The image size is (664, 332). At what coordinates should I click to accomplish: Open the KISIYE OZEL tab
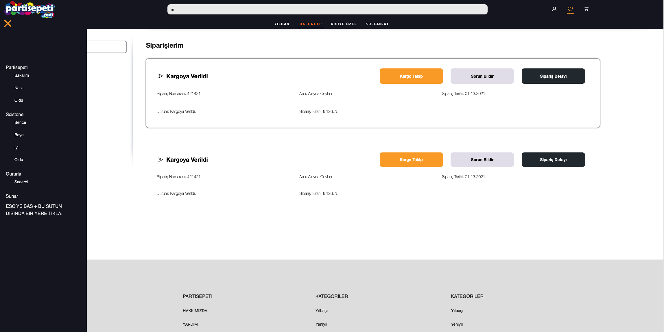(x=344, y=24)
